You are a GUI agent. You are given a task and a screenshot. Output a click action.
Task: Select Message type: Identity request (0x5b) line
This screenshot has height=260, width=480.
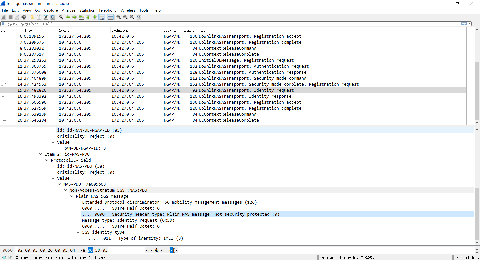tap(128, 220)
